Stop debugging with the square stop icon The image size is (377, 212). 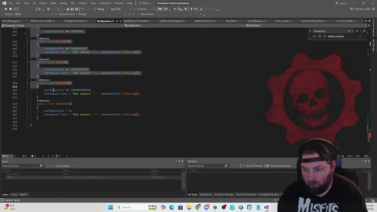(x=10, y=9)
